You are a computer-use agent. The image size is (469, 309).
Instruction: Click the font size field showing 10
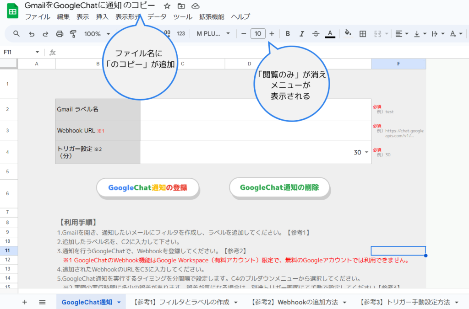point(258,34)
